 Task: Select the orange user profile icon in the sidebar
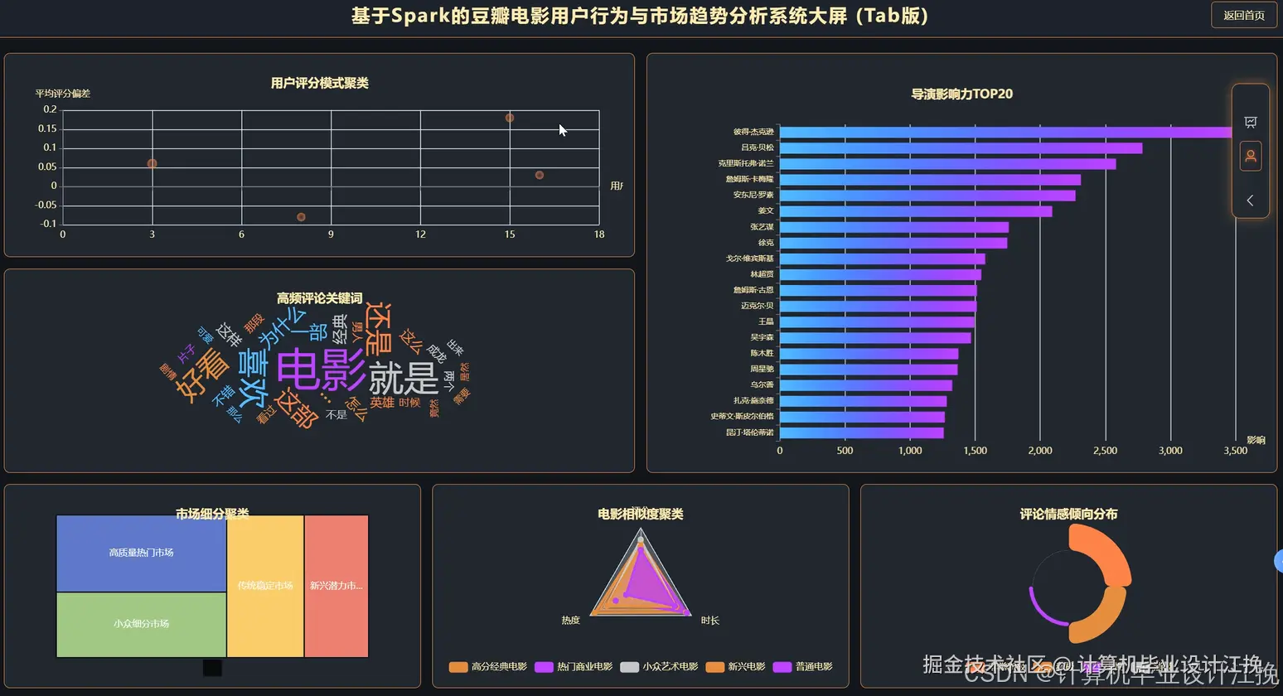pos(1250,156)
